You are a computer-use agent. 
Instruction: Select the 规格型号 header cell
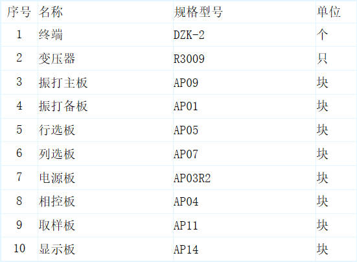coord(244,12)
